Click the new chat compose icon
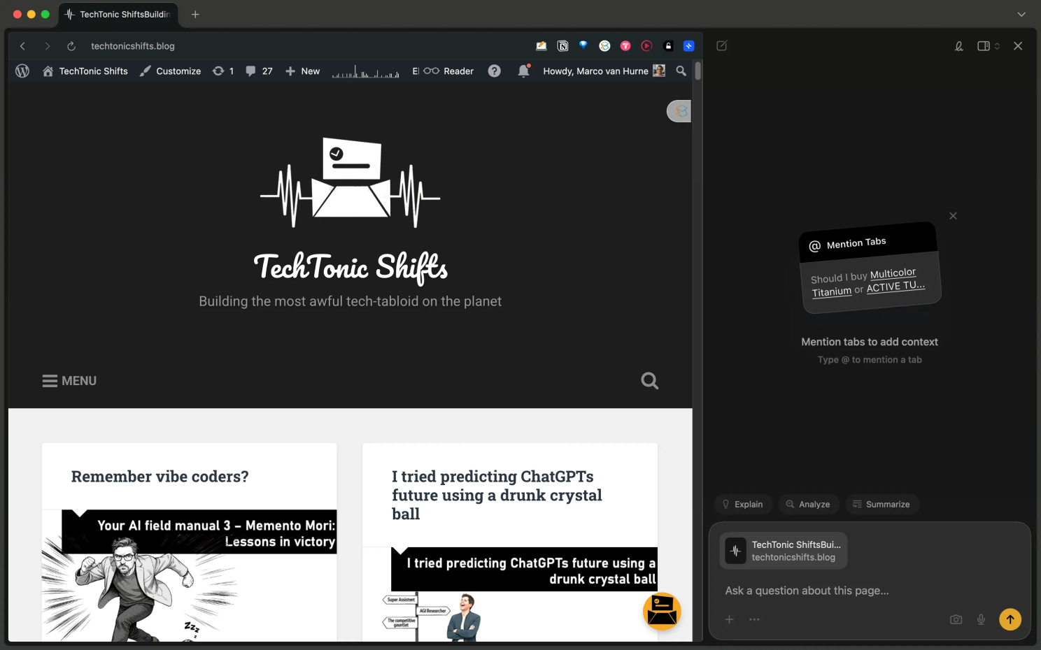 click(x=722, y=46)
